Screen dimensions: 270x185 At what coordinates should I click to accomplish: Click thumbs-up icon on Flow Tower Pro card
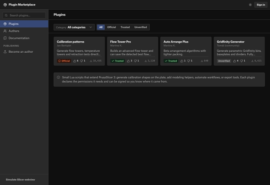coord(128,61)
